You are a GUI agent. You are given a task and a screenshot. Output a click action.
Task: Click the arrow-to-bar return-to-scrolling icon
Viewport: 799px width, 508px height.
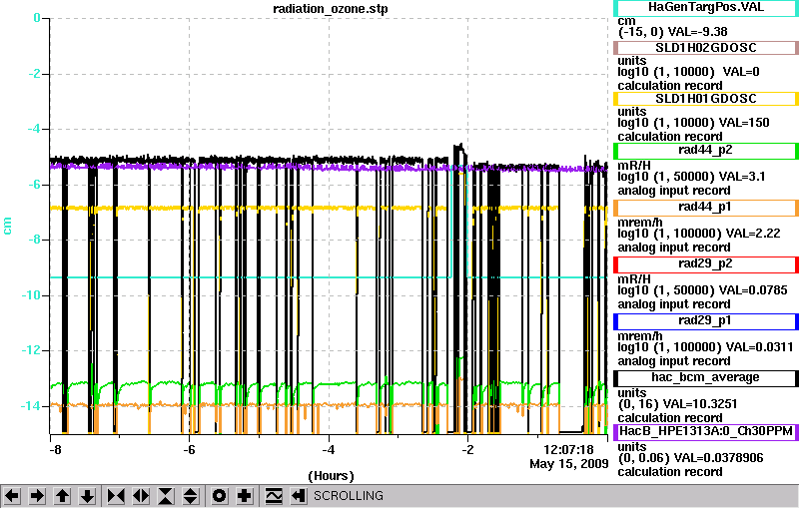point(299,496)
